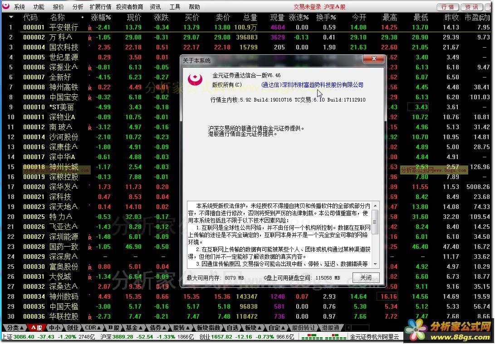Image resolution: width=495 pixels, height=344 pixels.
Task: Expand the 股转▲ tab menu
Action: (x=182, y=328)
